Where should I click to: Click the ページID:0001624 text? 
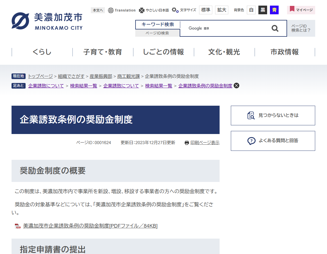(94, 143)
